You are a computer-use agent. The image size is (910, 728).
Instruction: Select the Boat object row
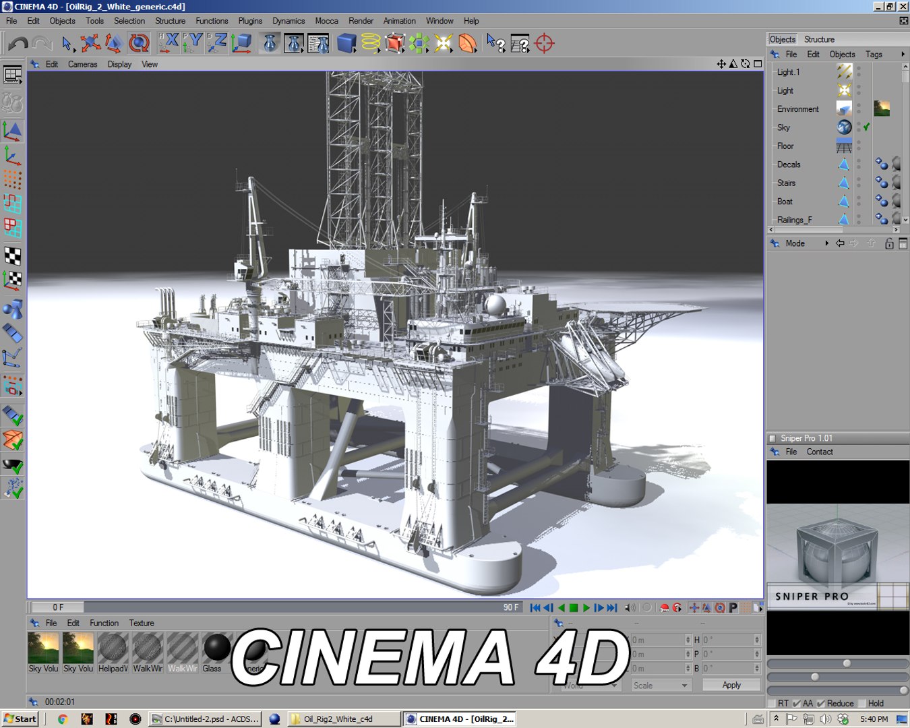pyautogui.click(x=785, y=202)
